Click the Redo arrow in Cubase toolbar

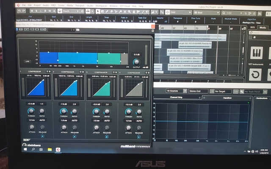(24, 11)
